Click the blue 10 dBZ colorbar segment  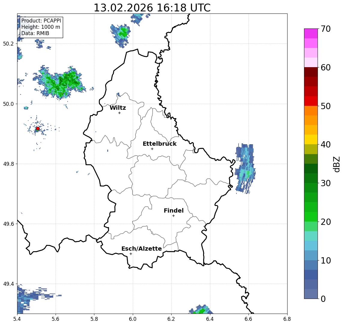[311, 265]
